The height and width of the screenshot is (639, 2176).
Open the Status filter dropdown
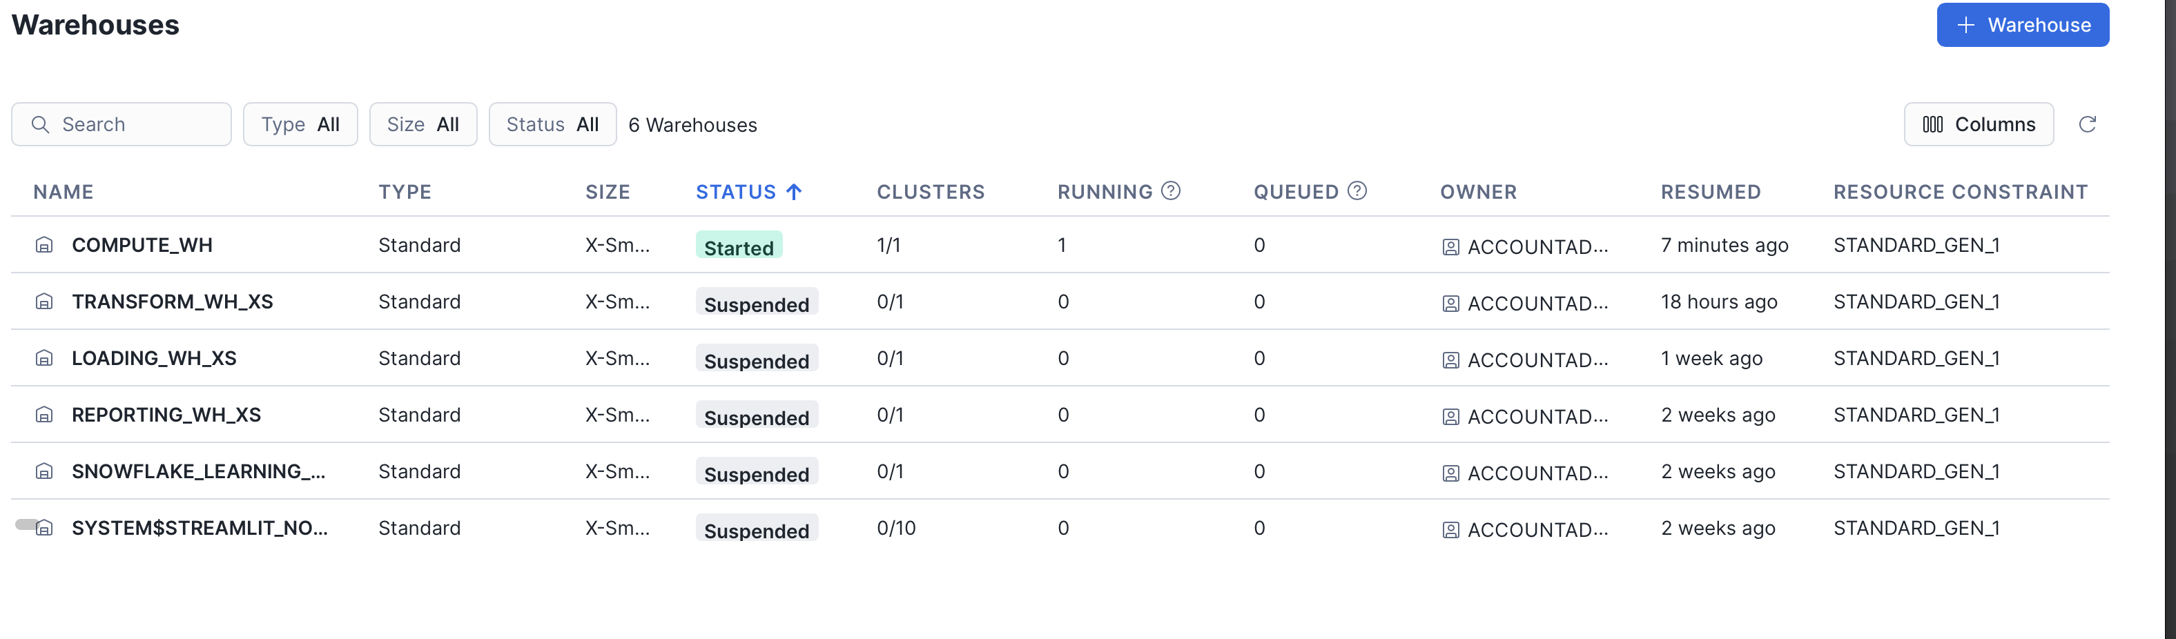[x=552, y=124]
